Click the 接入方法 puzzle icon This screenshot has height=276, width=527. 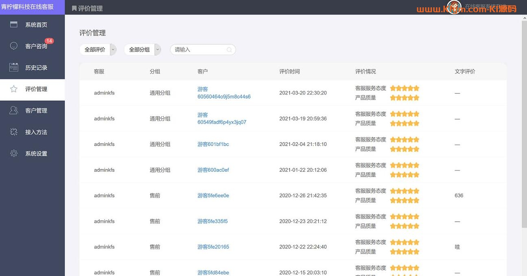(x=14, y=132)
